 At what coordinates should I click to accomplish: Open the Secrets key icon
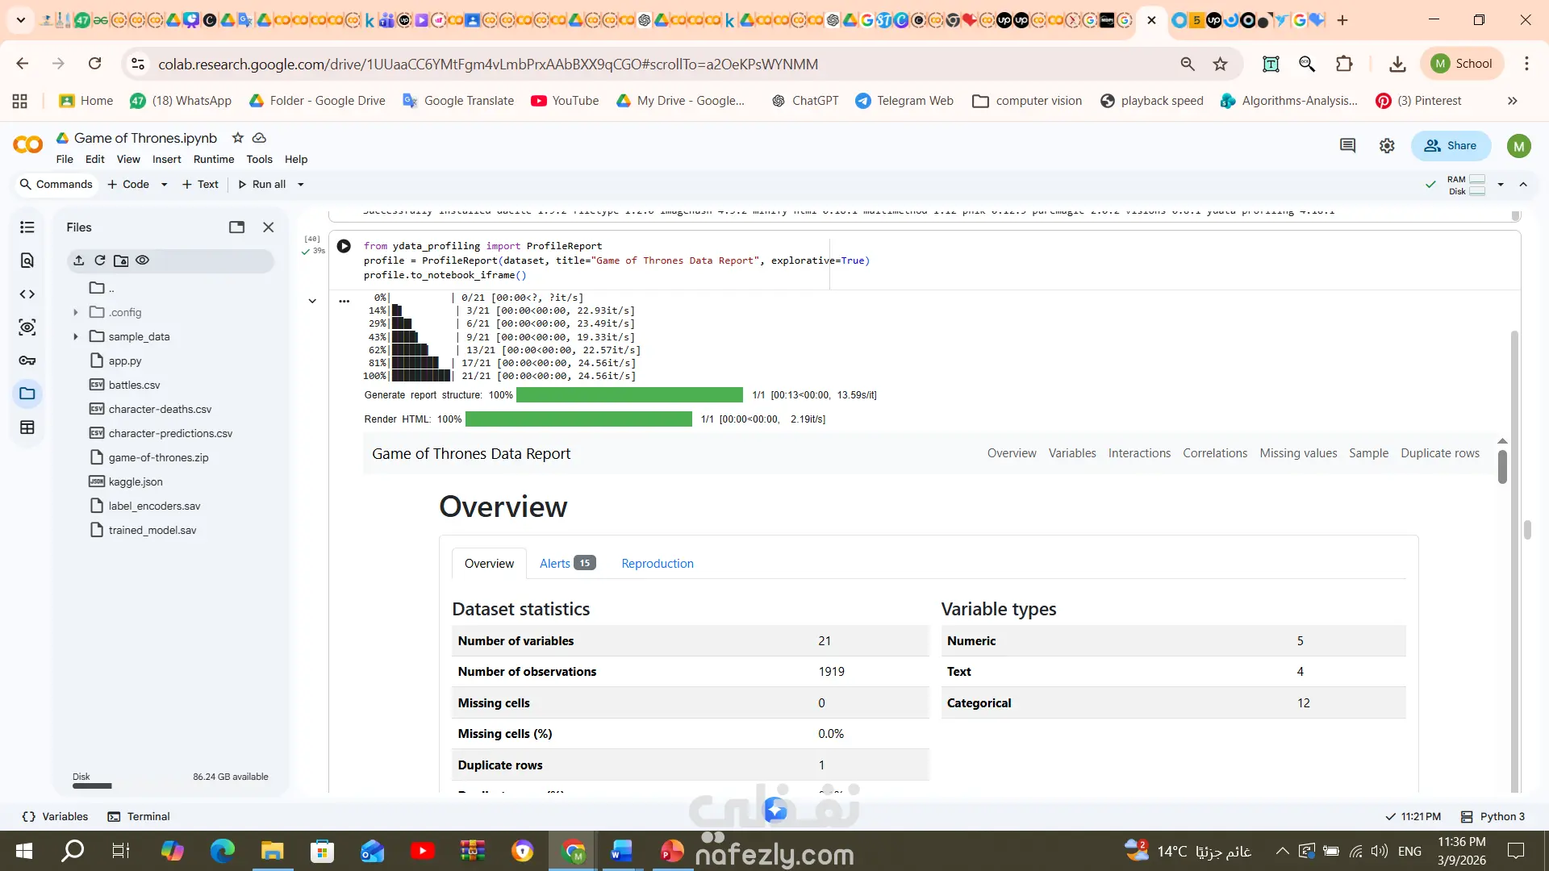click(x=27, y=360)
